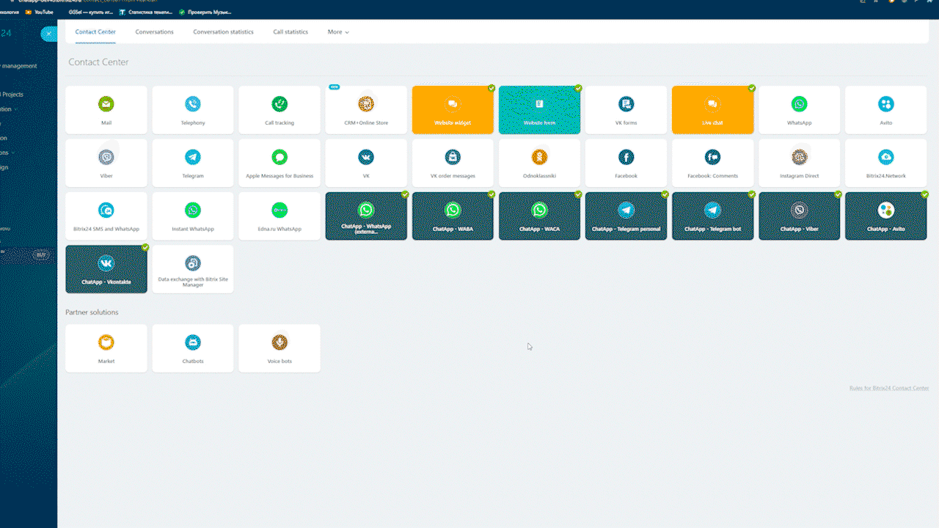This screenshot has height=528, width=939.
Task: Open the YouTube bookmark
Action: (x=40, y=12)
